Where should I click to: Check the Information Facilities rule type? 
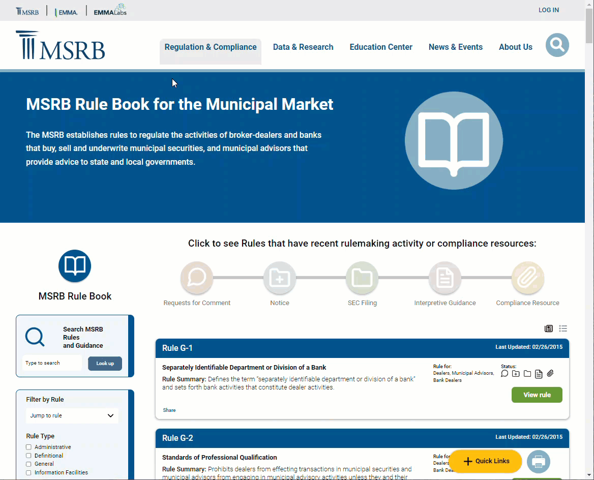pos(28,472)
